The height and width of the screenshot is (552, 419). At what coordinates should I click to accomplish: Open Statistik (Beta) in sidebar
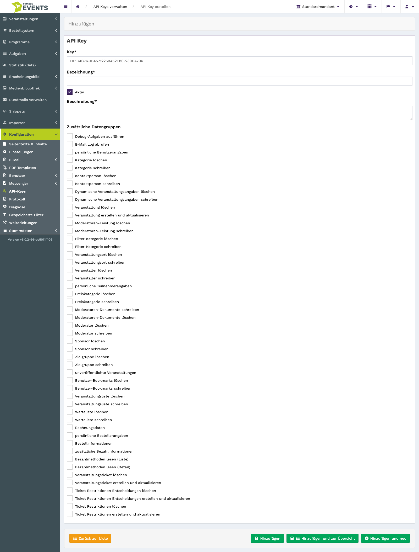click(x=30, y=65)
